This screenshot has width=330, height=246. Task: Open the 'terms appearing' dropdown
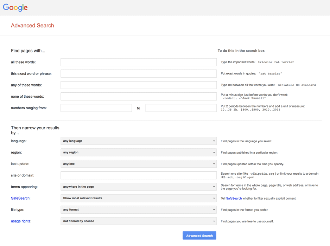pos(138,187)
